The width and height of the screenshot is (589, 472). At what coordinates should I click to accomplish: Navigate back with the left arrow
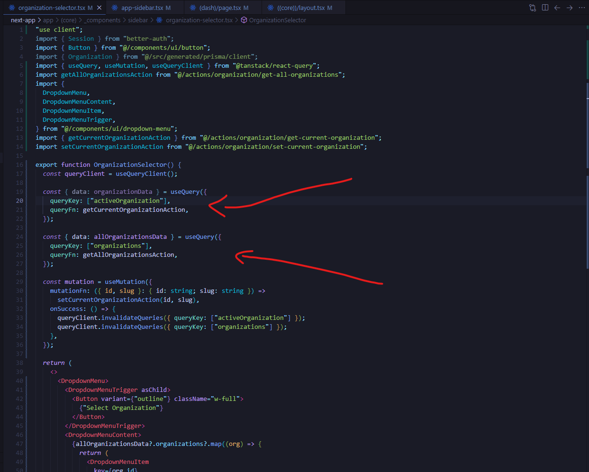pyautogui.click(x=557, y=8)
